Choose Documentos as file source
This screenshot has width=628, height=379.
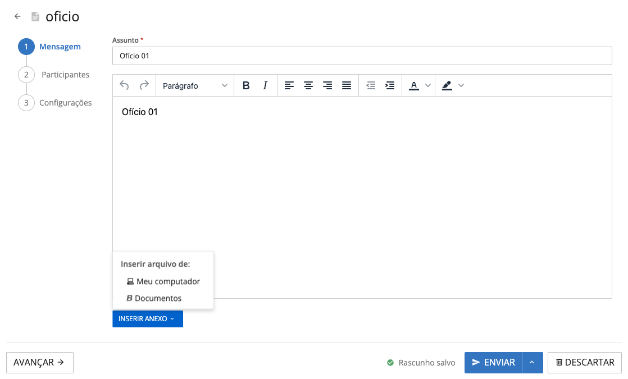158,298
